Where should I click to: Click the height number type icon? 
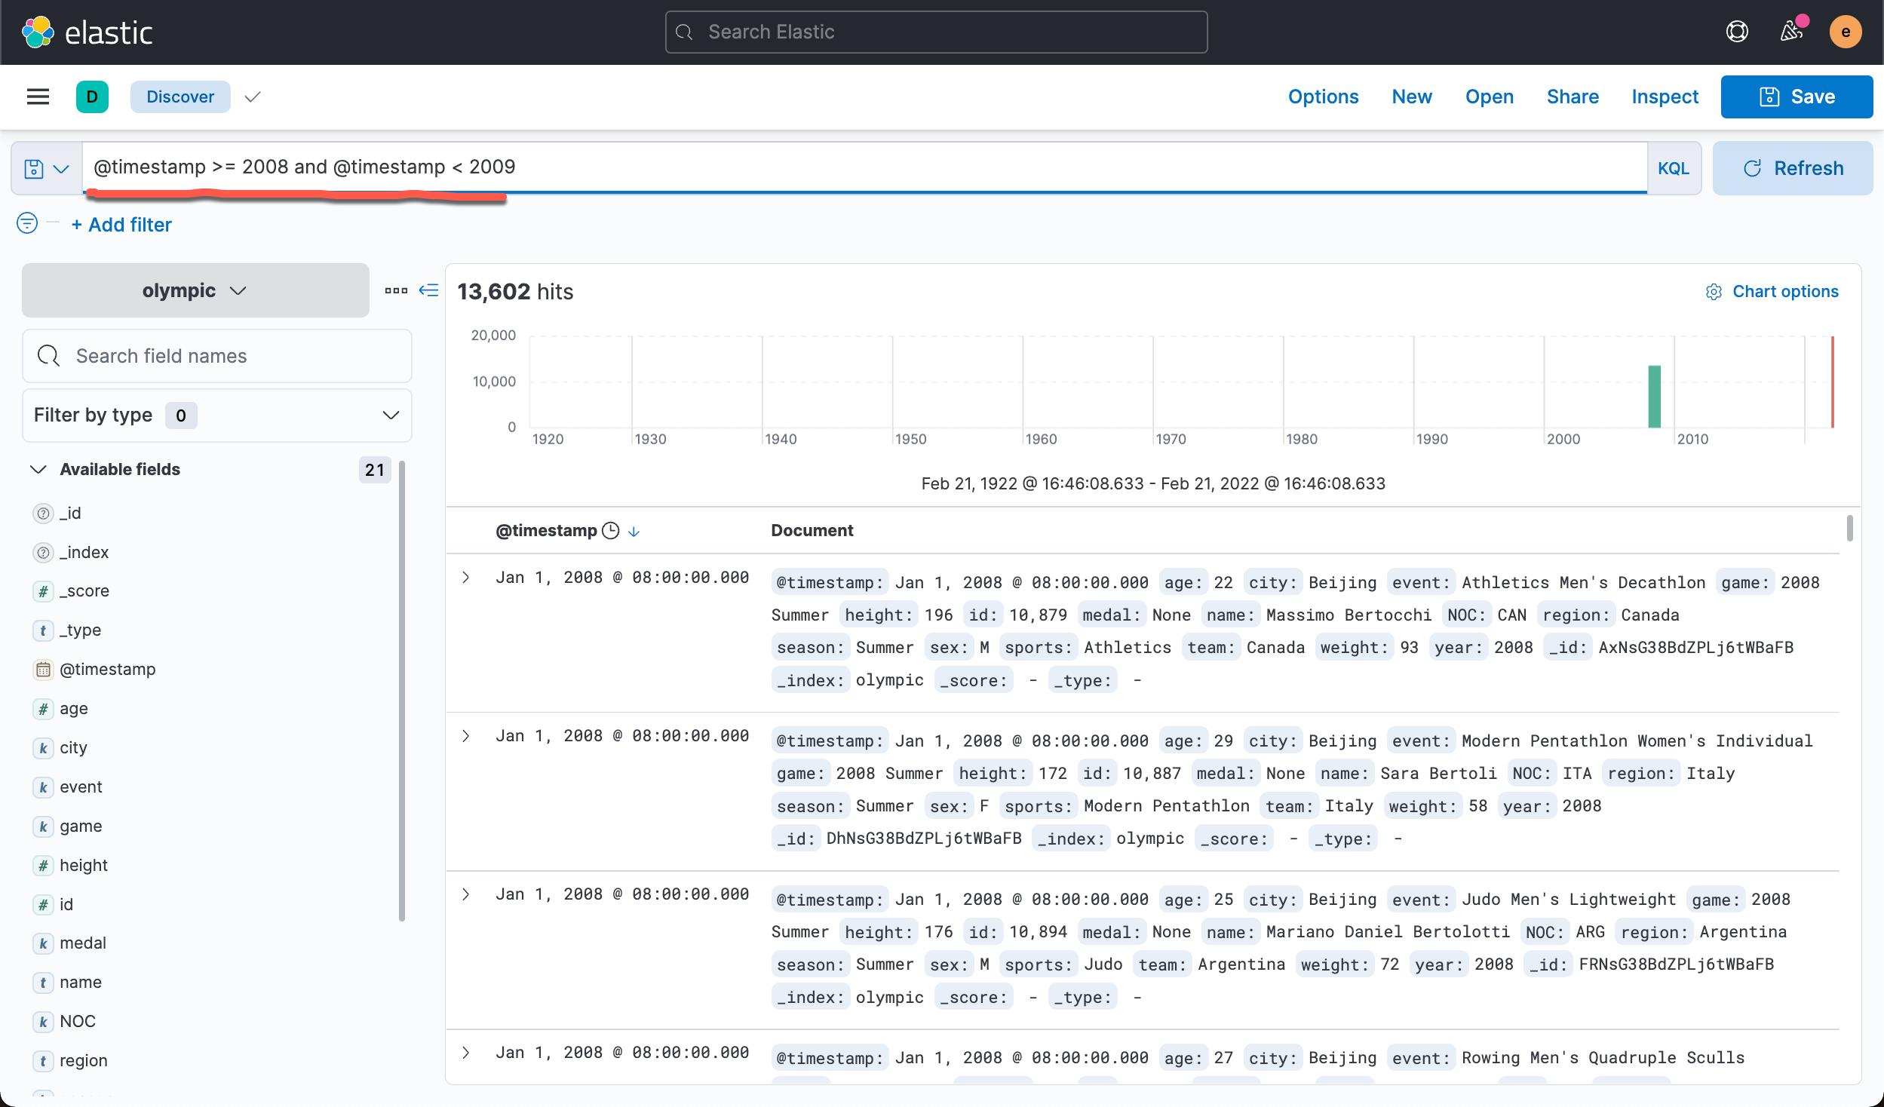pyautogui.click(x=44, y=866)
